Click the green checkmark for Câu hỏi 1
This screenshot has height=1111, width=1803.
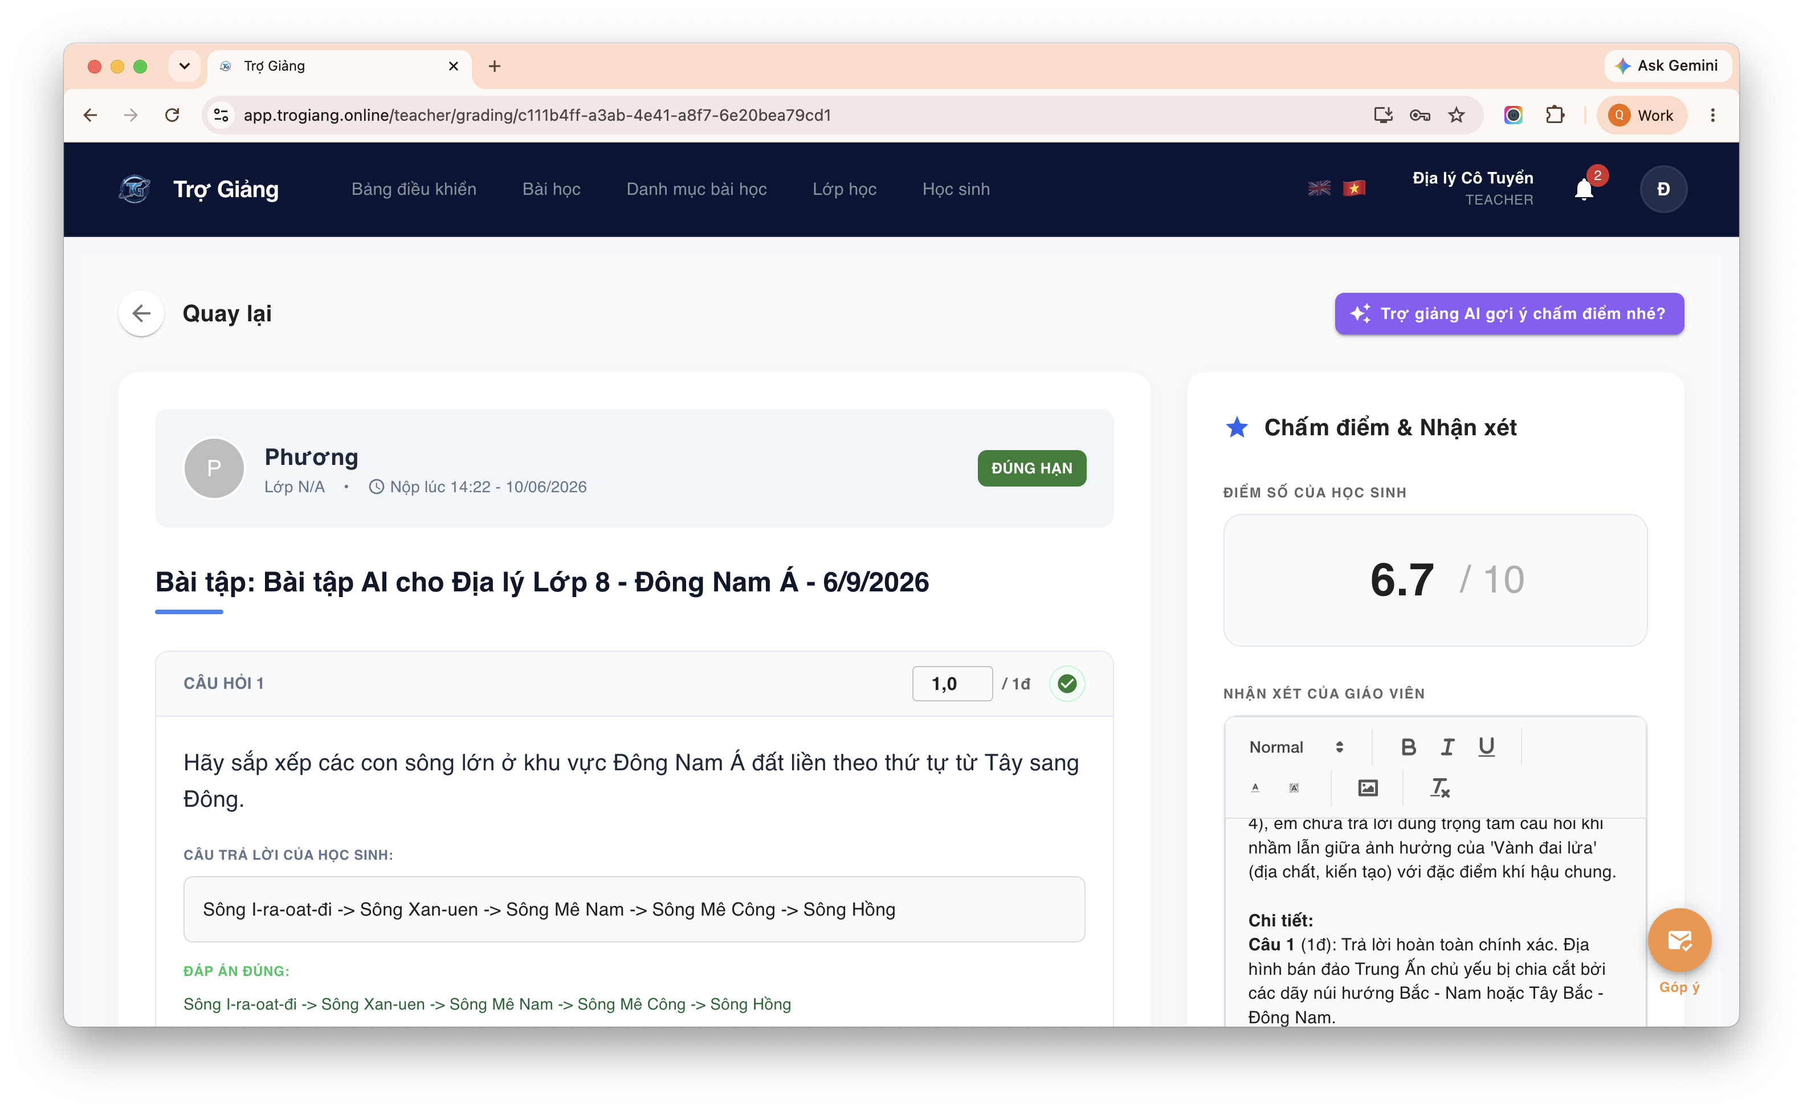[x=1067, y=683]
